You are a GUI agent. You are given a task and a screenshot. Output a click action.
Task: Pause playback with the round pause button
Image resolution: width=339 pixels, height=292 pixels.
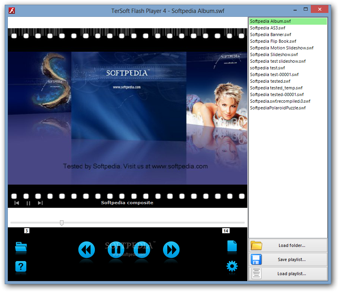click(116, 250)
